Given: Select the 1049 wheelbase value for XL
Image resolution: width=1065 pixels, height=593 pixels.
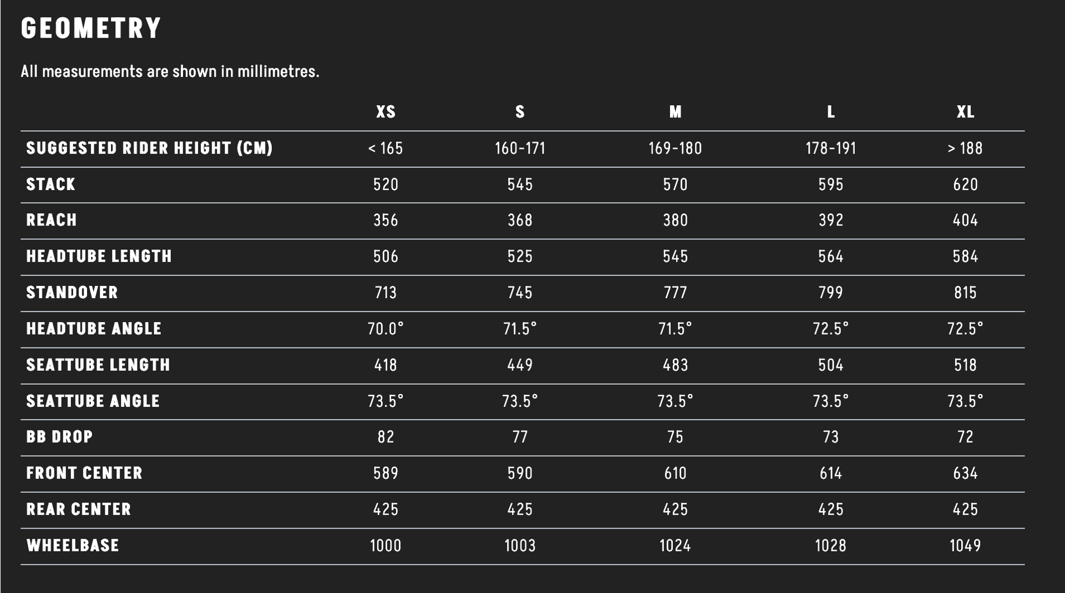Looking at the screenshot, I should (x=965, y=546).
